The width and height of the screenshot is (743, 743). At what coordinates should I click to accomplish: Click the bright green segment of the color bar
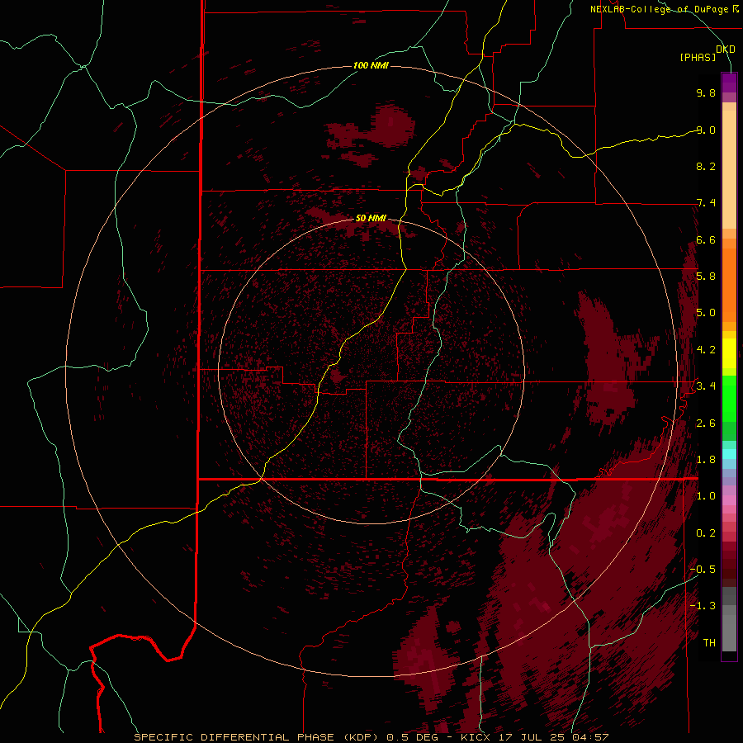[729, 397]
